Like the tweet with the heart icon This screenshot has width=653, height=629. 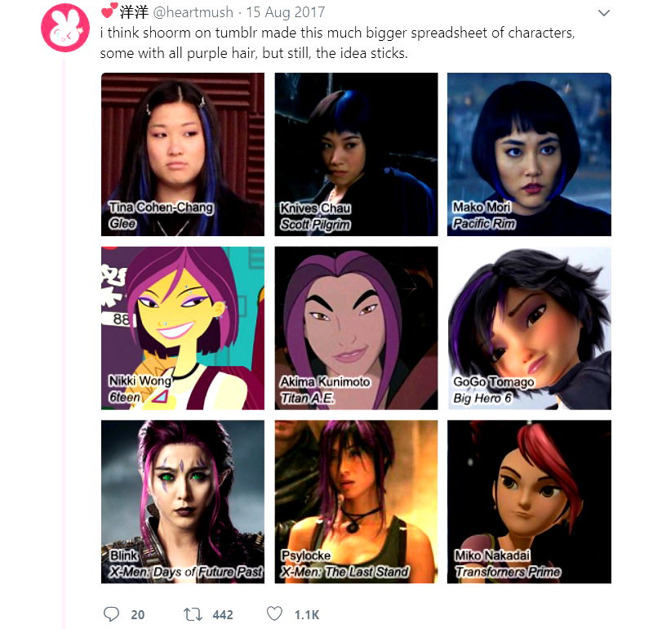274,614
